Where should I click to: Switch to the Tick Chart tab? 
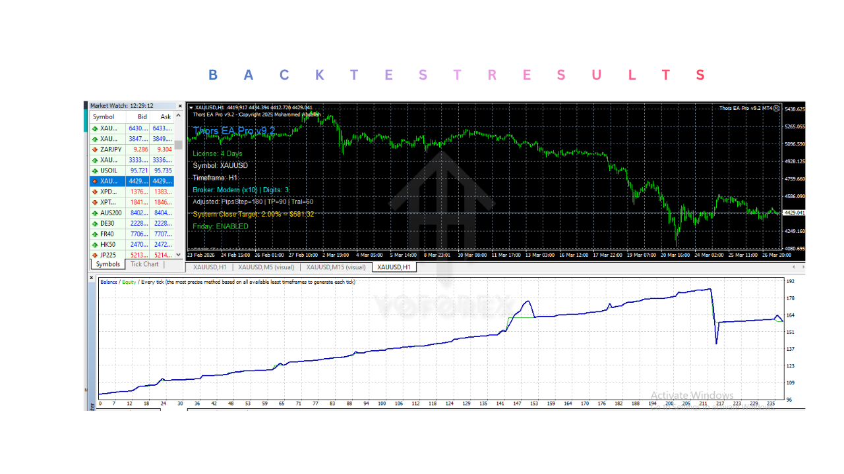click(x=144, y=264)
